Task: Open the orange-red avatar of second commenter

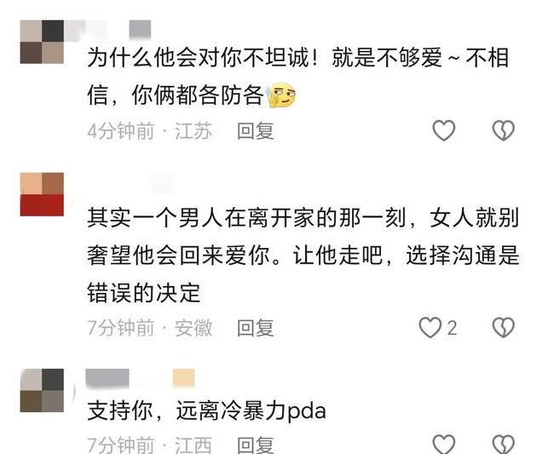Action: [42, 194]
